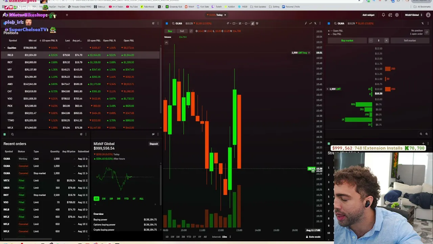433x244 pixels.
Task: Decrease order quantity with minus button
Action: point(371,41)
